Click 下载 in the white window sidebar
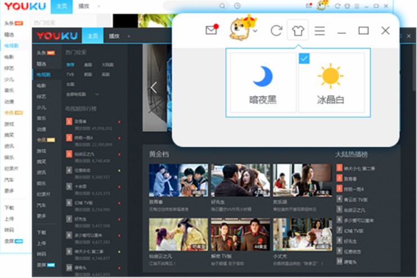This screenshot has width=417, height=278. [9, 208]
